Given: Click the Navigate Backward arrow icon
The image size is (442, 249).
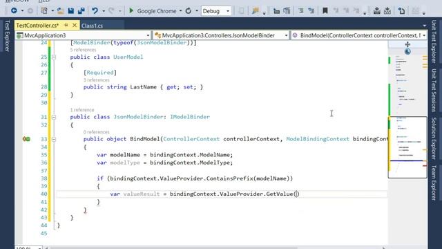Looking at the screenshot, I should click(14, 11).
